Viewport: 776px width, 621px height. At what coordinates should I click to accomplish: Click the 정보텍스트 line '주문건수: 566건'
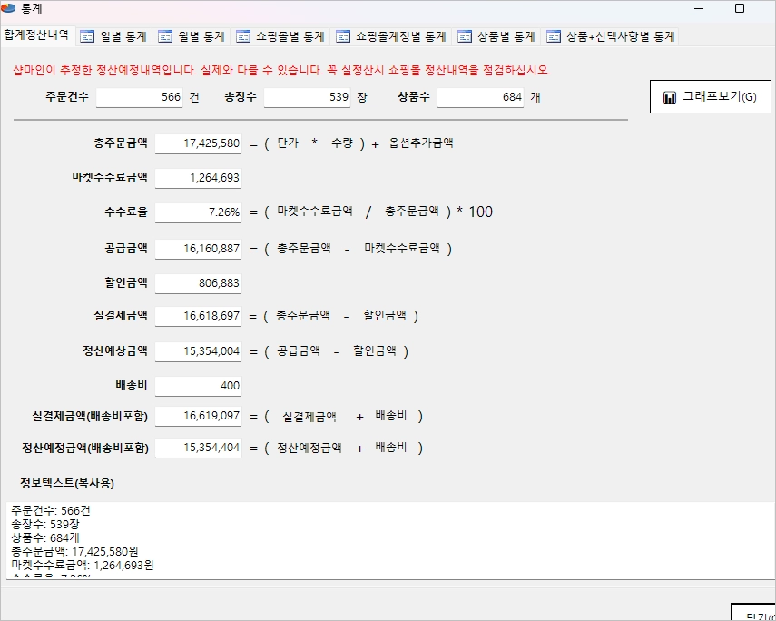51,510
